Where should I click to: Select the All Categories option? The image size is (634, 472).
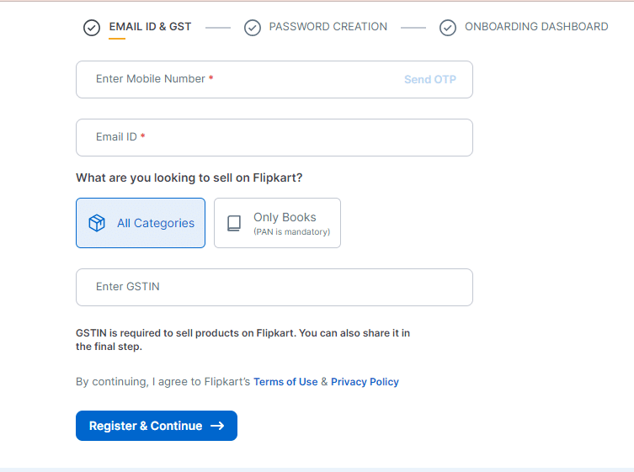pyautogui.click(x=141, y=223)
